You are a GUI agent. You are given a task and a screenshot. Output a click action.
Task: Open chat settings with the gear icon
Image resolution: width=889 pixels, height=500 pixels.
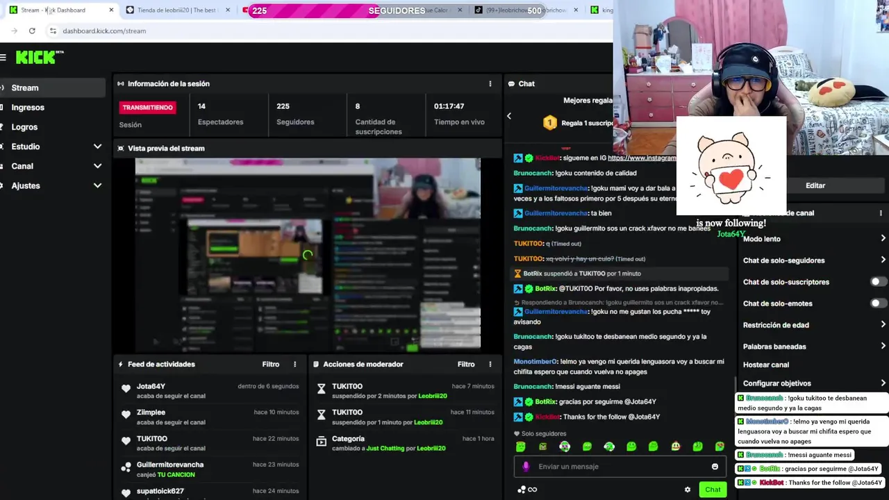(688, 490)
